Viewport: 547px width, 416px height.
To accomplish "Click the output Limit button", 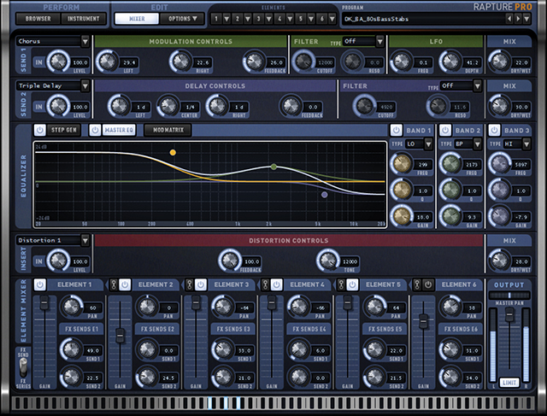I will click(x=509, y=384).
